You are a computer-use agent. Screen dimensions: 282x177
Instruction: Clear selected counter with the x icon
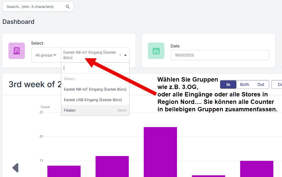click(x=120, y=55)
